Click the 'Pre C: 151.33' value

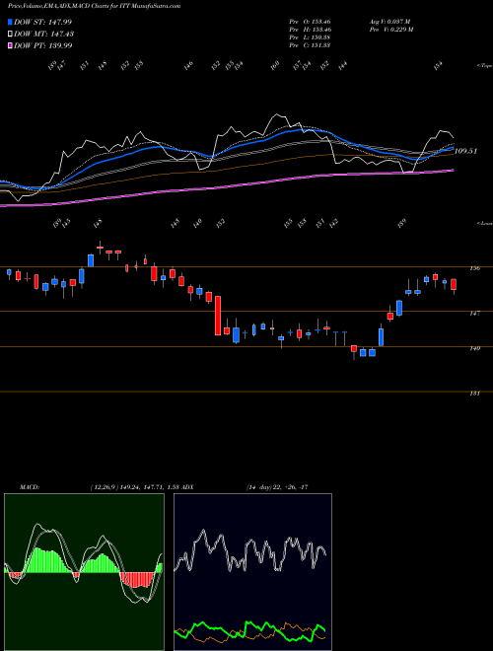tap(310, 45)
